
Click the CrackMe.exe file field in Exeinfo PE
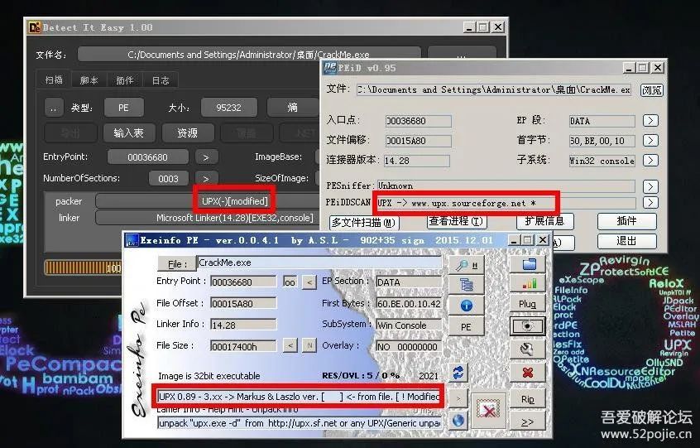point(319,263)
